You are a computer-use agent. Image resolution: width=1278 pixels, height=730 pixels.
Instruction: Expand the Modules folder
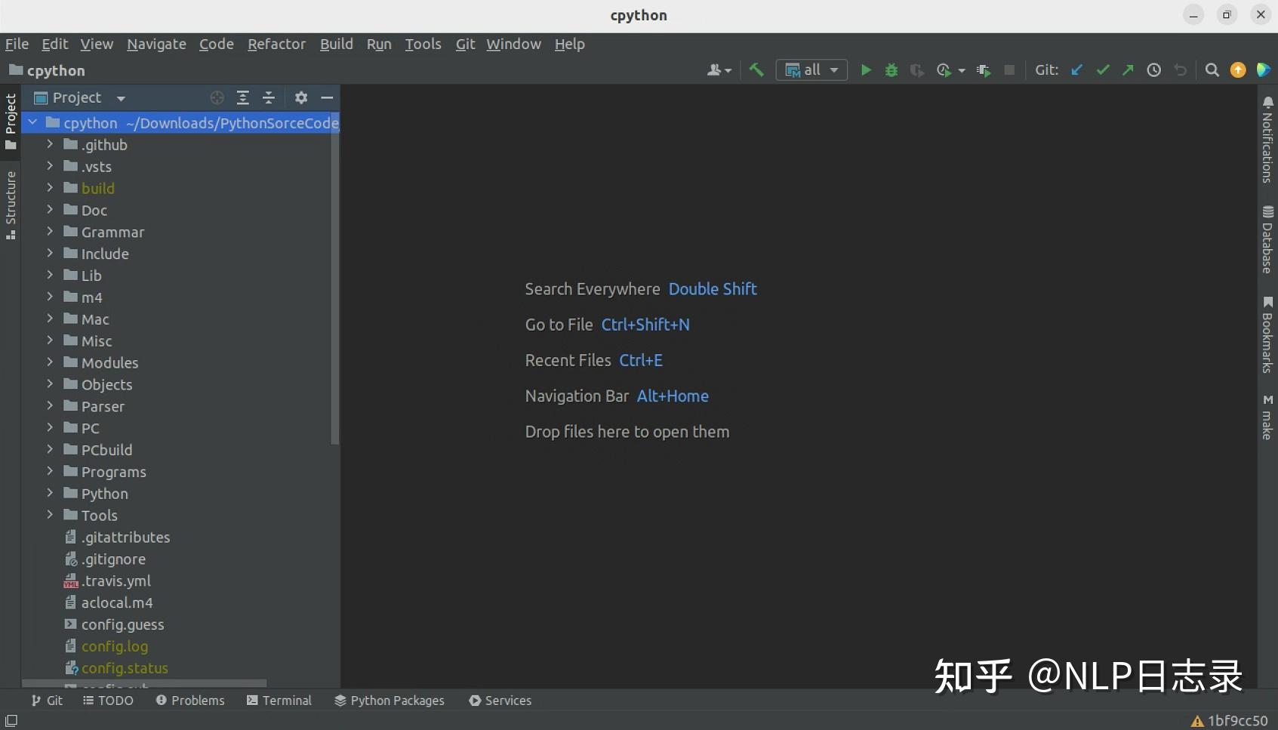(x=50, y=362)
